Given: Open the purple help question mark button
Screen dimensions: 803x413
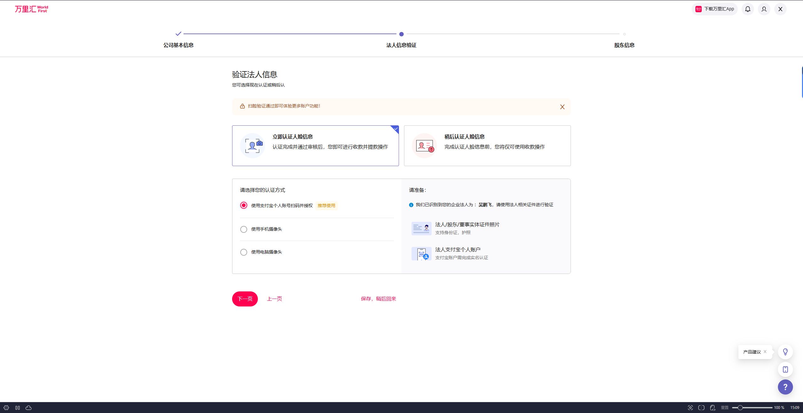Looking at the screenshot, I should coord(785,387).
